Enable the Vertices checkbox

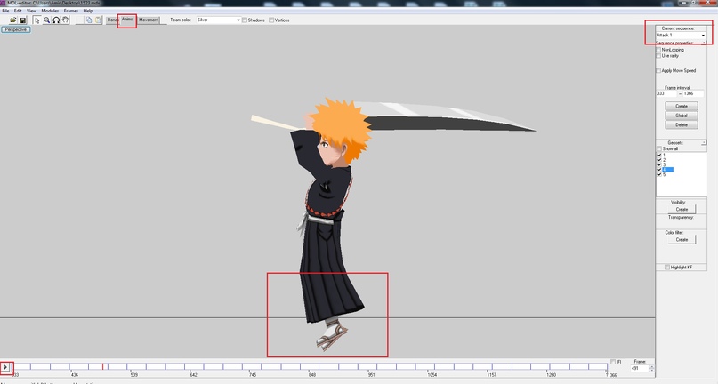pyautogui.click(x=271, y=20)
